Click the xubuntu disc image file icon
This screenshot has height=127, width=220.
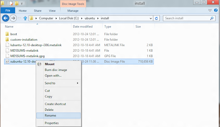[x=8, y=61]
